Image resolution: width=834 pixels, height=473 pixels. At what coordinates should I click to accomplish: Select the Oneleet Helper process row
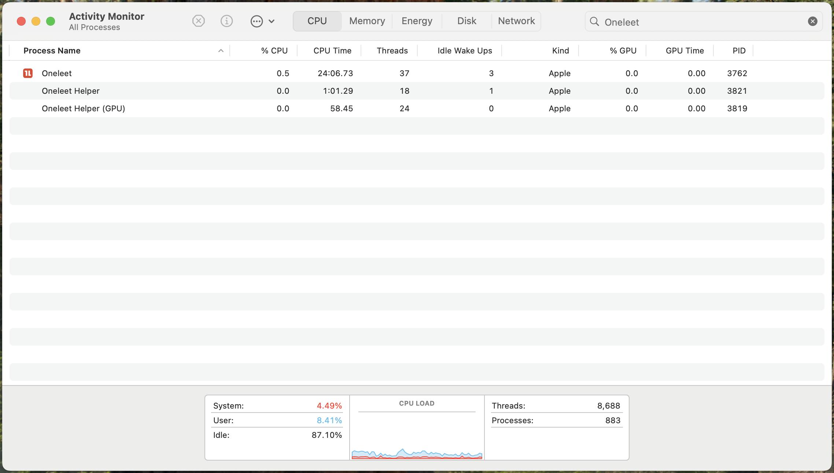[70, 91]
